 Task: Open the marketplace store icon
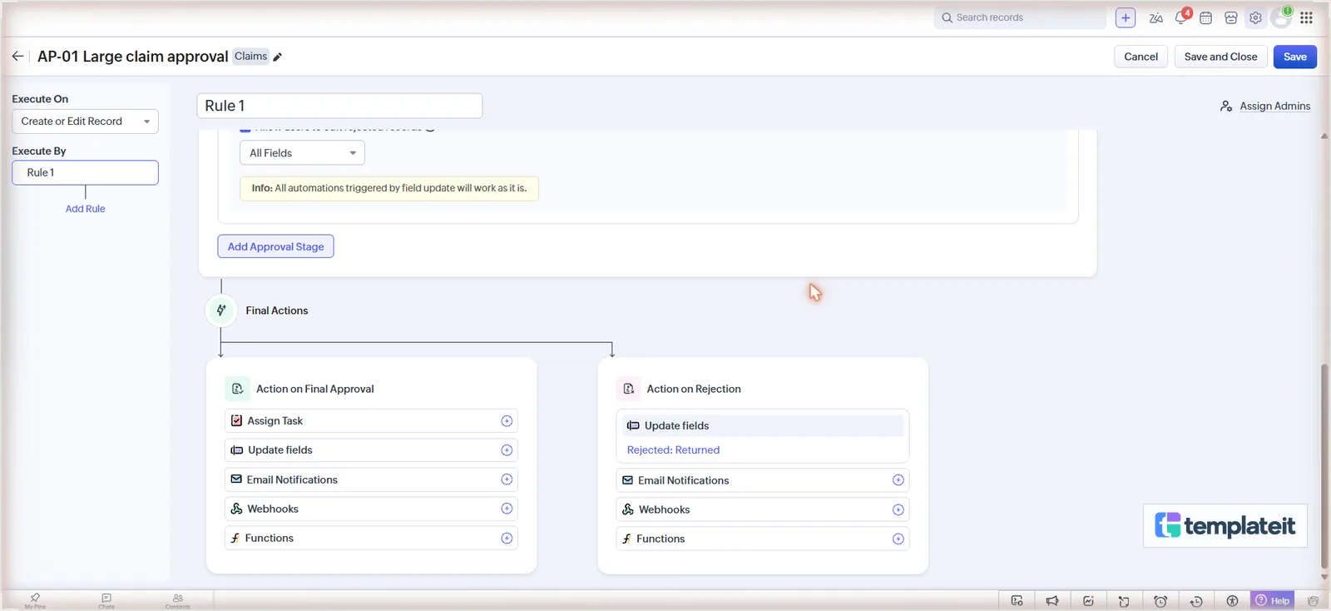[x=1230, y=17]
